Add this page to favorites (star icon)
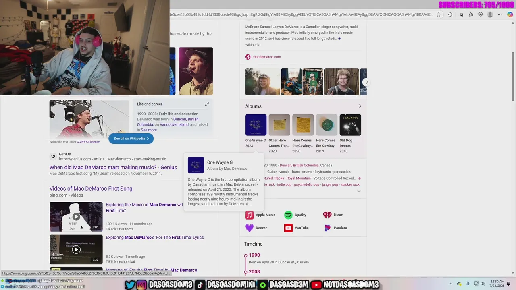This screenshot has width=516, height=290. point(439,14)
